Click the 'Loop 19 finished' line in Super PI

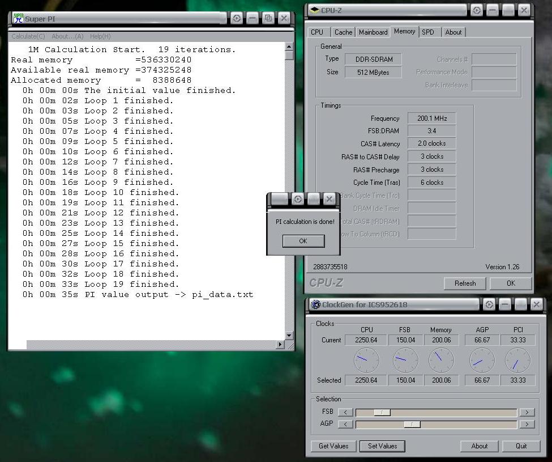pyautogui.click(x=101, y=285)
